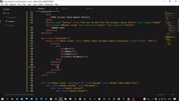Click line number 37 in the gutter
Viewport: 179px width, 101px height.
pyautogui.click(x=32, y=83)
